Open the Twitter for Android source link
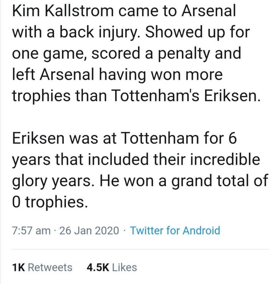 tap(175, 231)
